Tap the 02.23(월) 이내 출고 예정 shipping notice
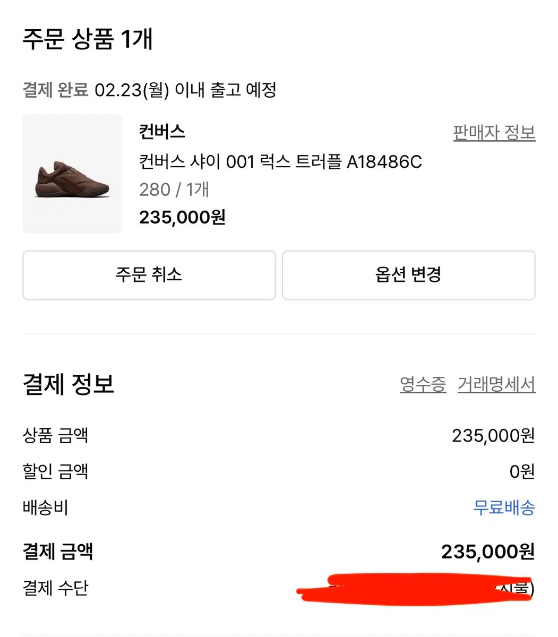This screenshot has height=637, width=558. 185,90
